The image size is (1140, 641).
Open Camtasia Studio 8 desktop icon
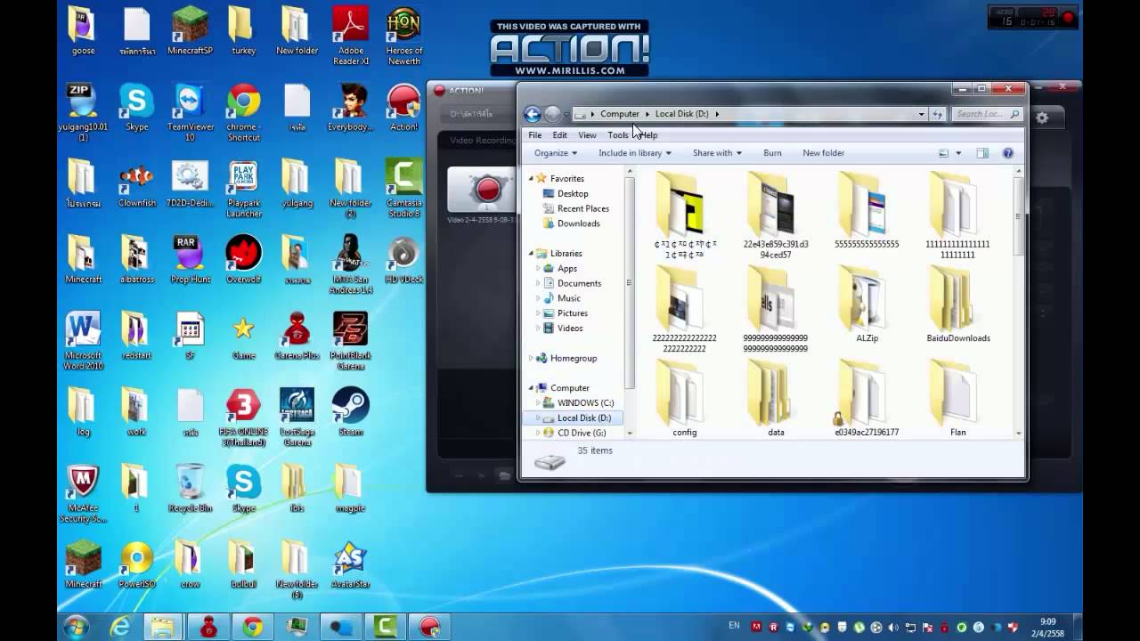[403, 189]
